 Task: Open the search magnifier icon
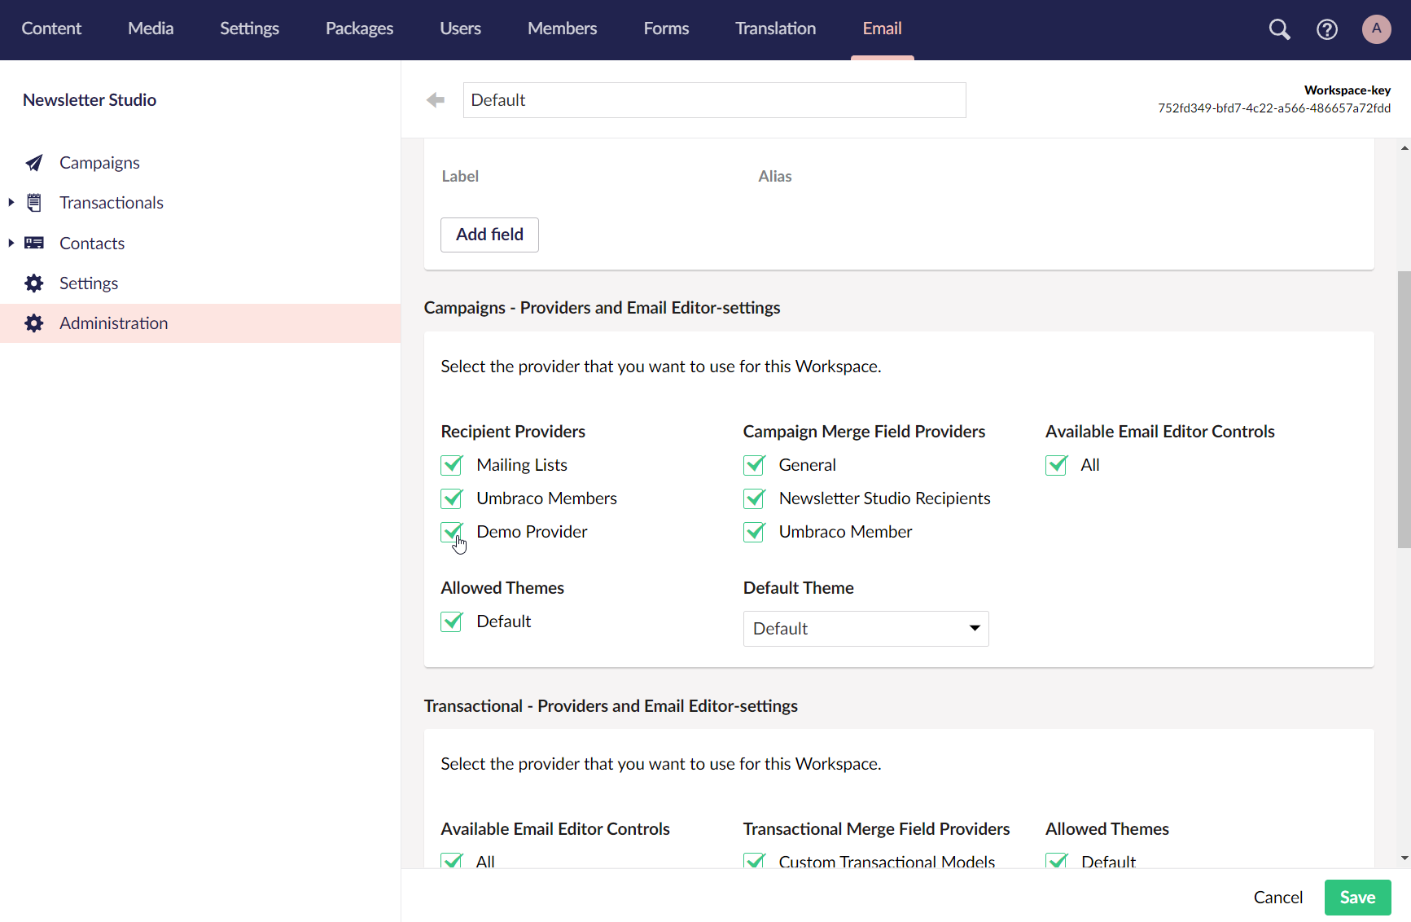tap(1279, 29)
